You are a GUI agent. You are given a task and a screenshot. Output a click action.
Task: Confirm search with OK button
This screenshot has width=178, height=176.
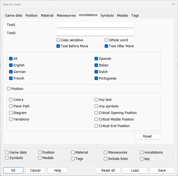click(13, 171)
